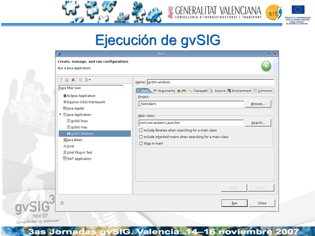Switch to the Arguments tab

coord(164,90)
